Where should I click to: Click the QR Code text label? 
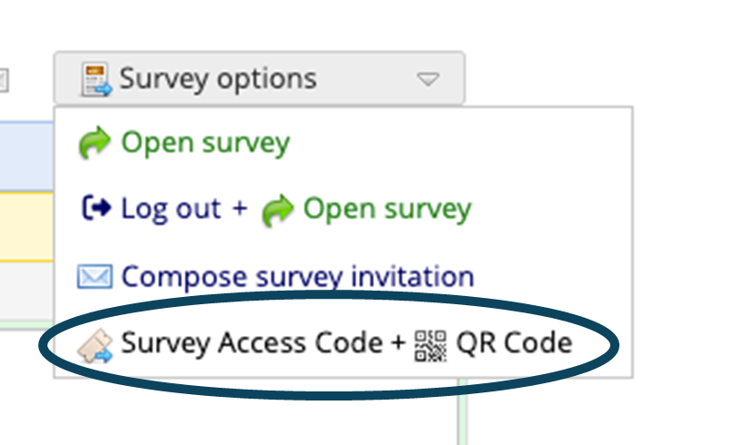tap(514, 342)
